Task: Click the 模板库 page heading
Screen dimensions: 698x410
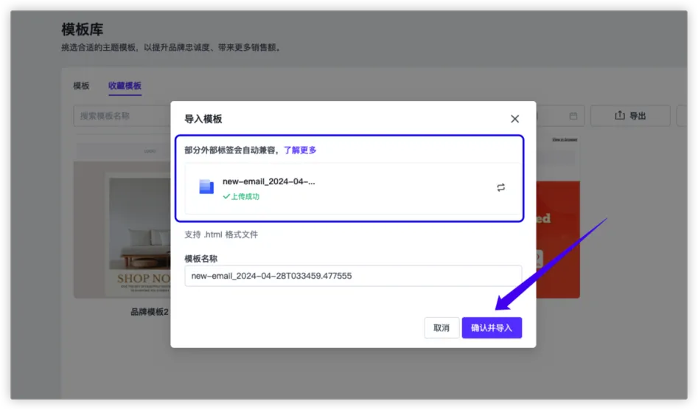Action: 83,30
